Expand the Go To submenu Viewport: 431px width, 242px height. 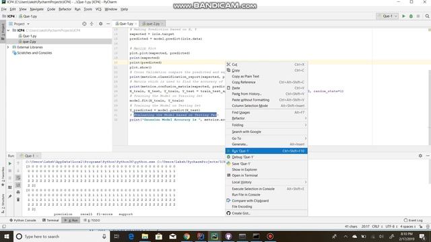pyautogui.click(x=267, y=138)
